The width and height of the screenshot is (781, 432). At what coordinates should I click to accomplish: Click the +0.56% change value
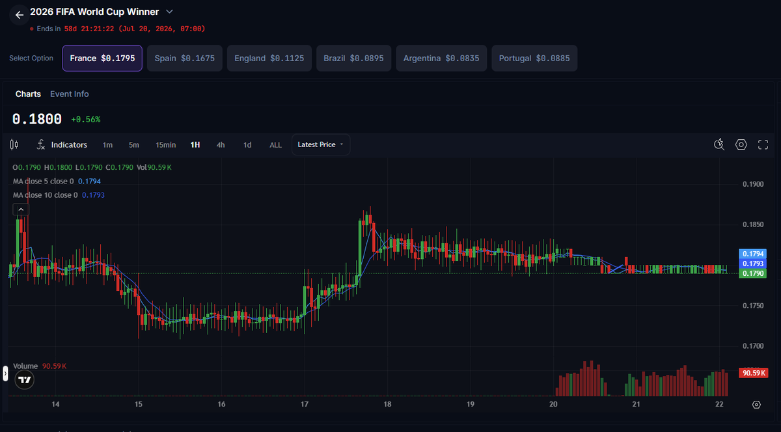coord(86,120)
